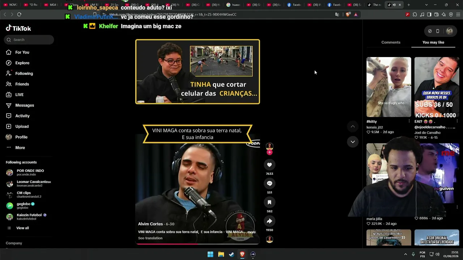
Task: Open a new browser tab
Action: click(409, 5)
